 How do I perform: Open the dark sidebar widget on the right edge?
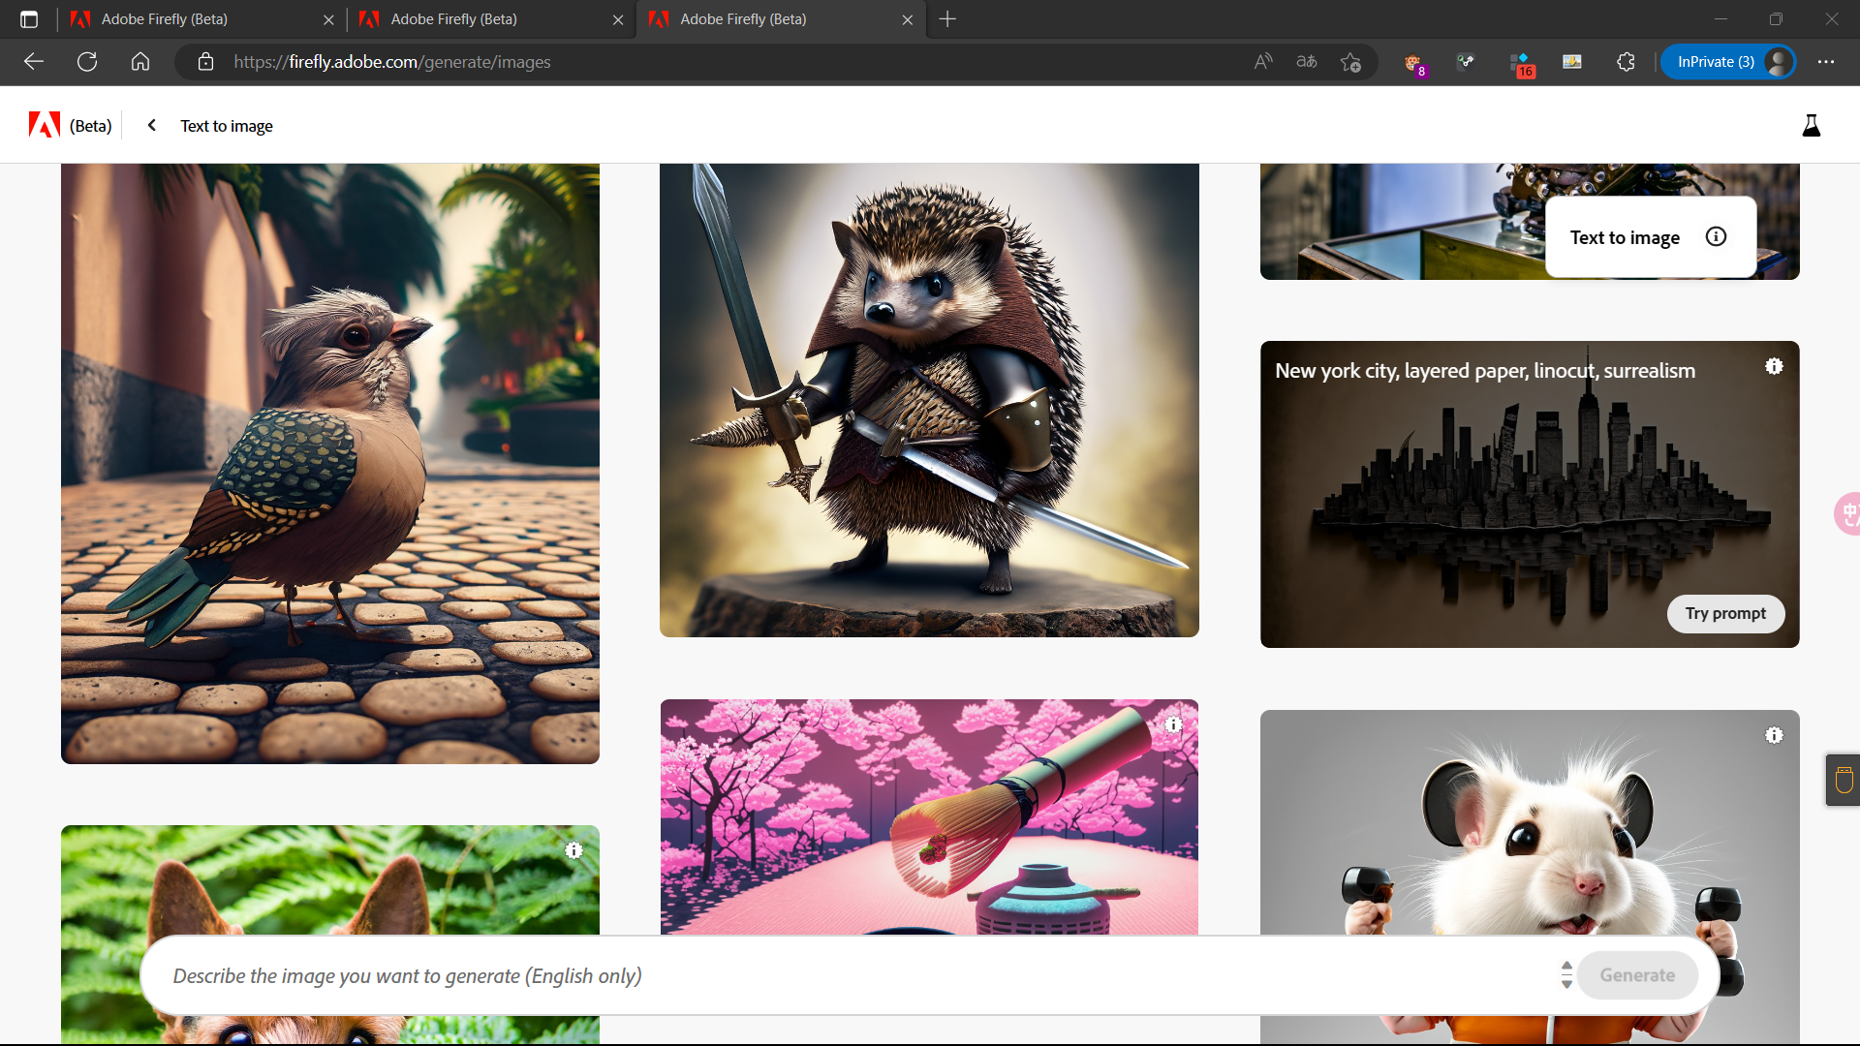coord(1843,780)
